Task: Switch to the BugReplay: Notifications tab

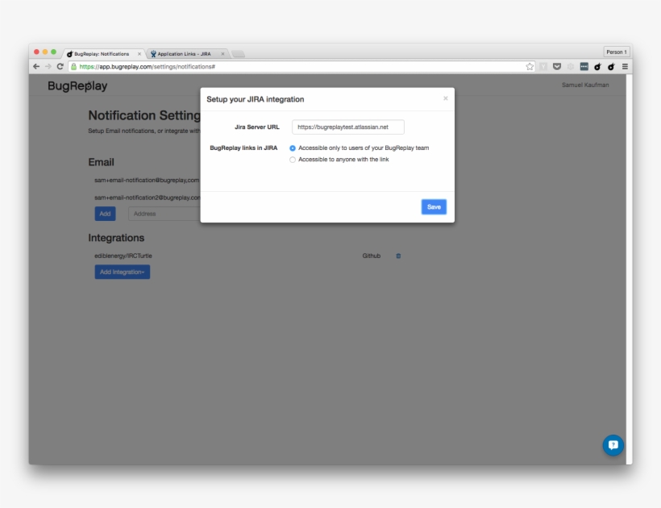Action: [x=102, y=54]
